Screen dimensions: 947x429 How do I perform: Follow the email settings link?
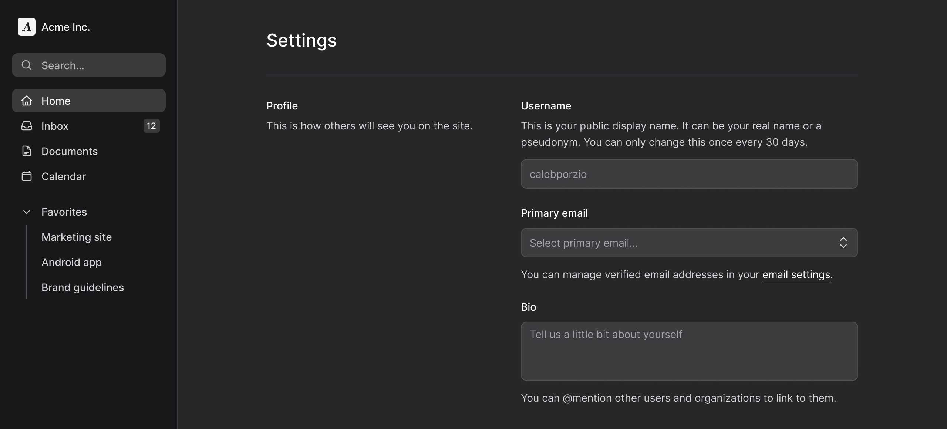point(796,274)
